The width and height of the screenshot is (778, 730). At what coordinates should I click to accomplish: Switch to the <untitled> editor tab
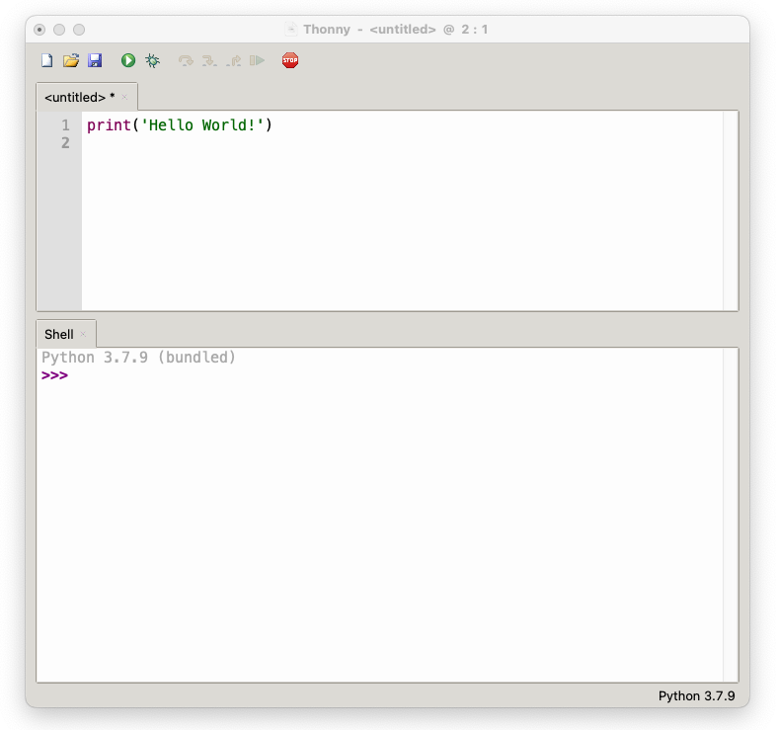point(79,97)
